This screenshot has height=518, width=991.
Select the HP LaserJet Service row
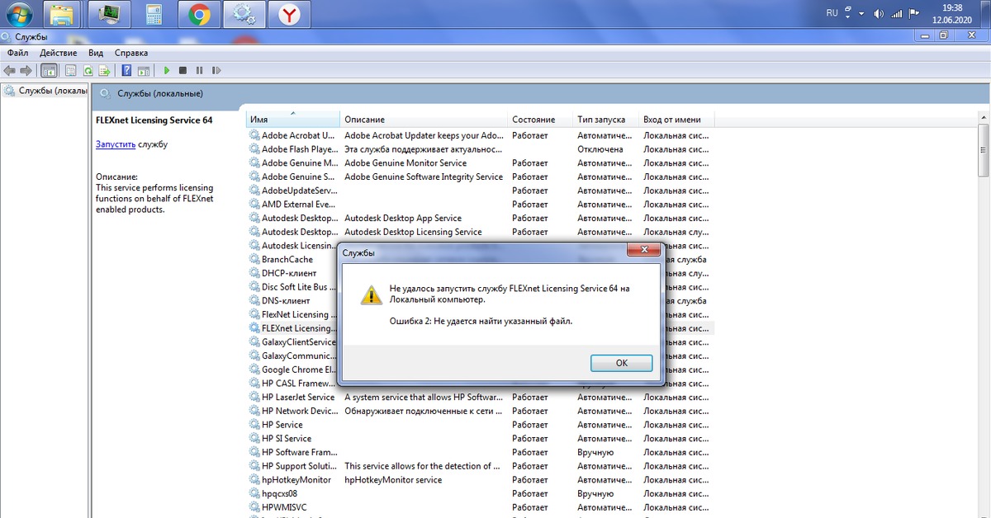pos(480,397)
